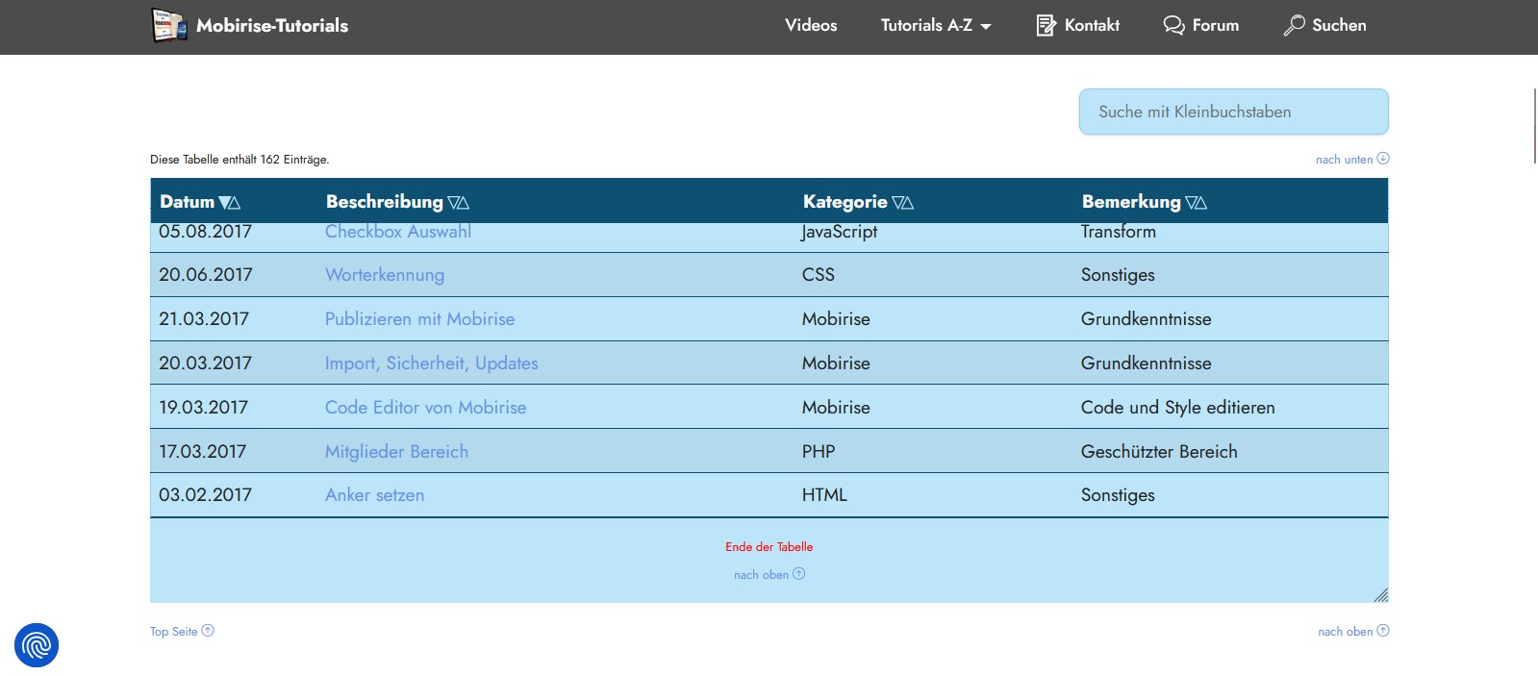Sort Bemerkung column ascending with the up triangle

(x=1201, y=203)
